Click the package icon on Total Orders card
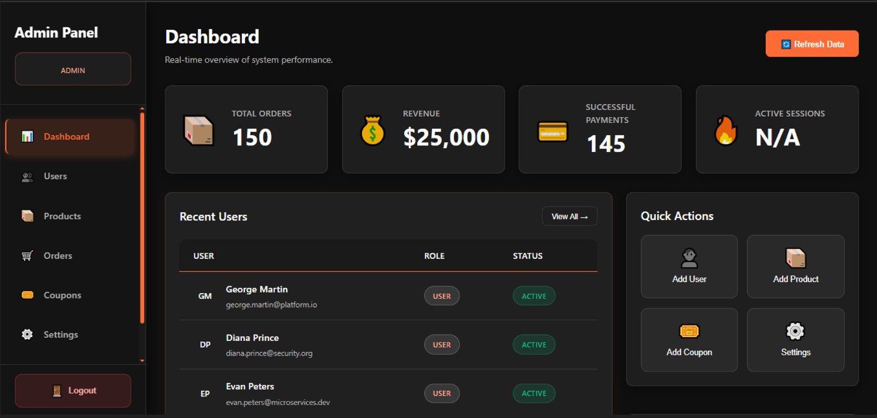 click(x=199, y=130)
